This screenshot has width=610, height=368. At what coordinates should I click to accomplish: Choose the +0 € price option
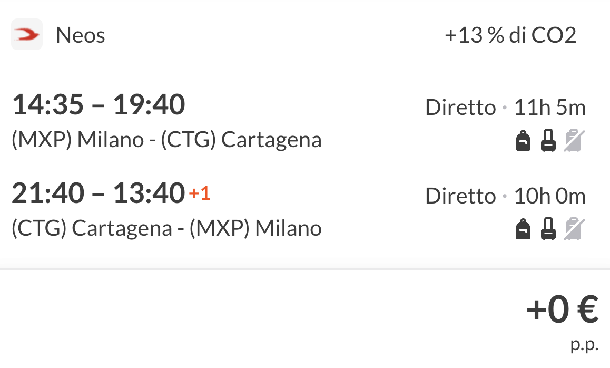[562, 310]
